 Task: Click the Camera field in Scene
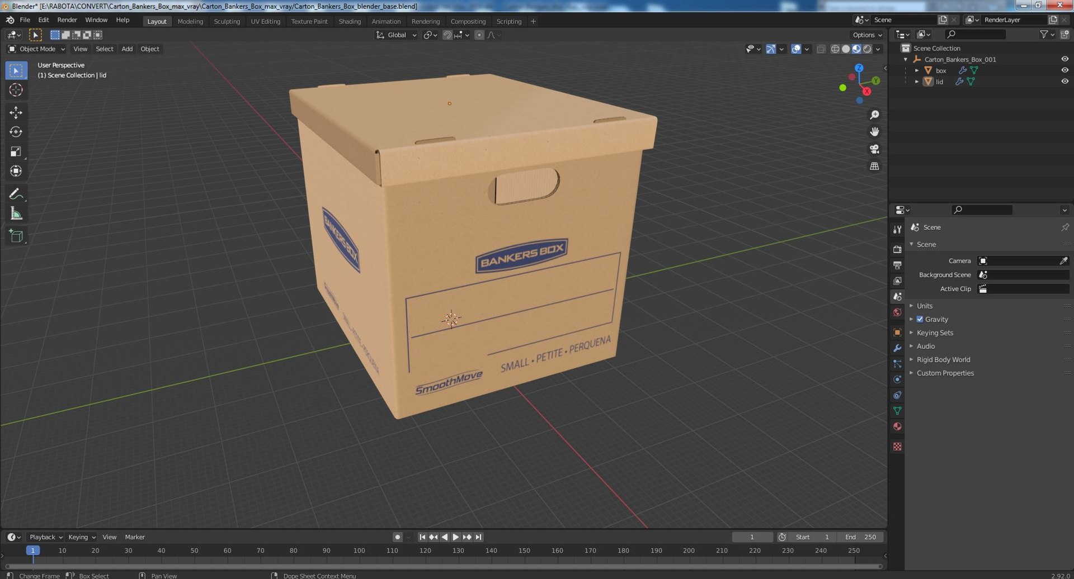(x=1023, y=261)
